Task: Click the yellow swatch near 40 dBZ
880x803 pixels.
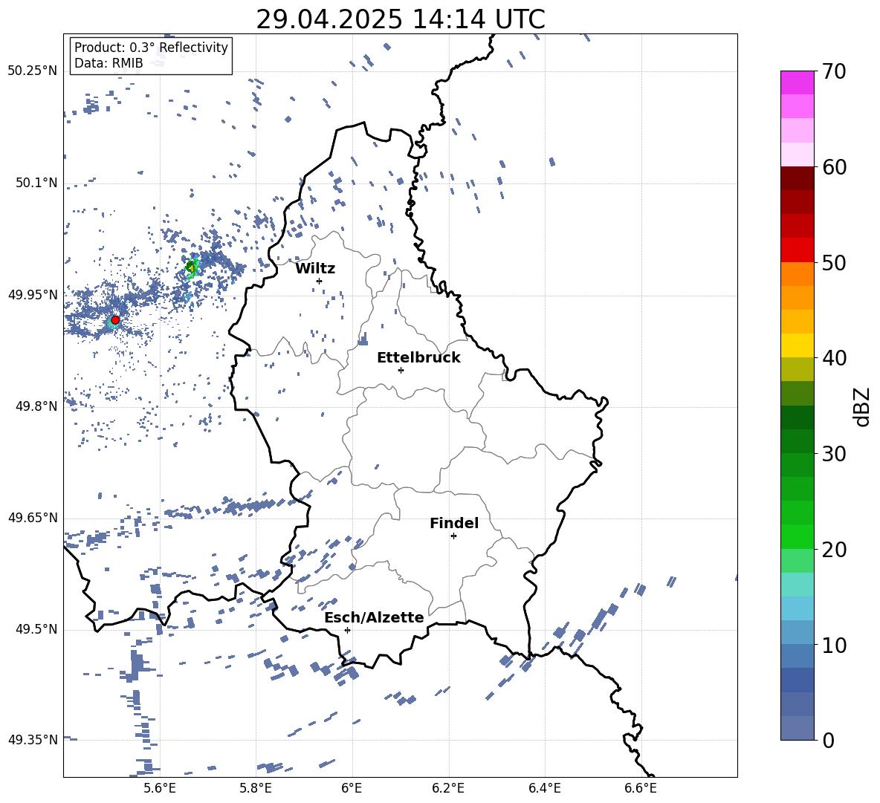Action: tap(797, 345)
